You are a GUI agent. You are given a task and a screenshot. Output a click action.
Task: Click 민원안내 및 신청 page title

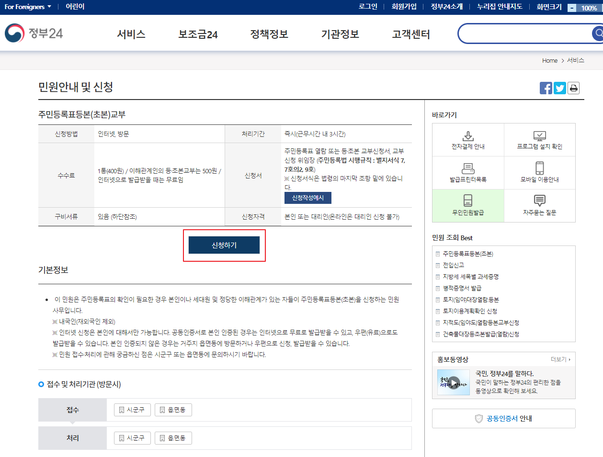pyautogui.click(x=76, y=87)
